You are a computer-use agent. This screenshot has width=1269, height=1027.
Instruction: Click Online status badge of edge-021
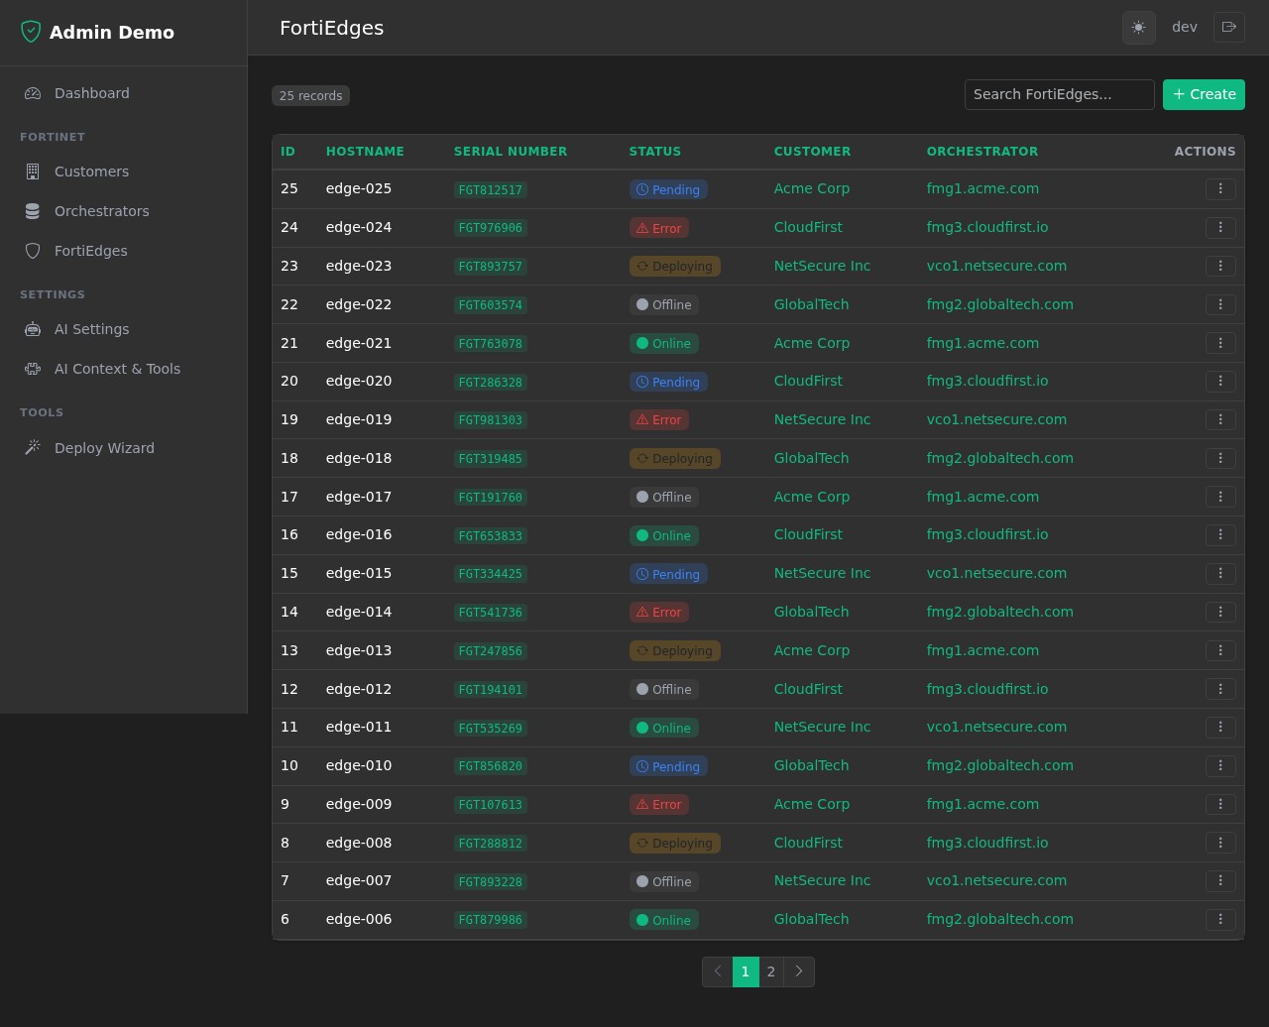[663, 343]
